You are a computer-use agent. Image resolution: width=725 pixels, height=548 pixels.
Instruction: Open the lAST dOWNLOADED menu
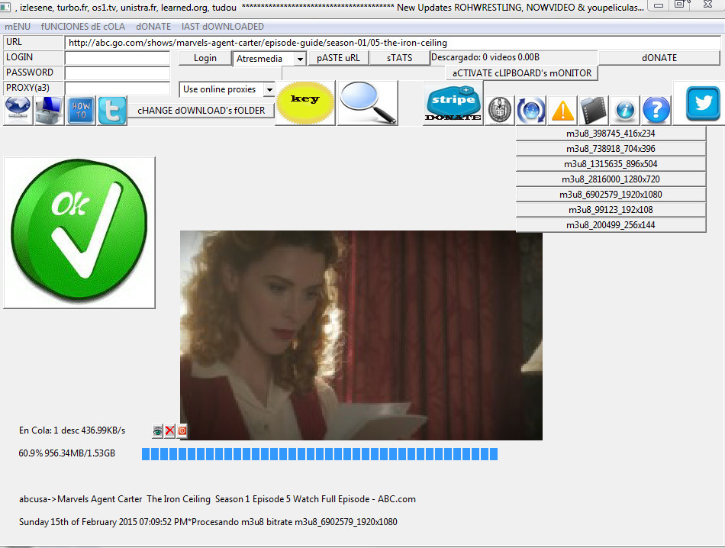[222, 27]
